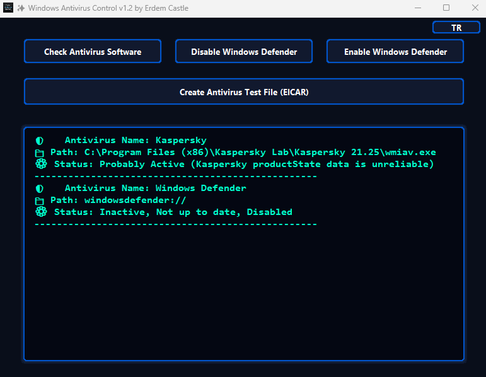Switch language with the TR button
The width and height of the screenshot is (486, 377).
coord(456,28)
